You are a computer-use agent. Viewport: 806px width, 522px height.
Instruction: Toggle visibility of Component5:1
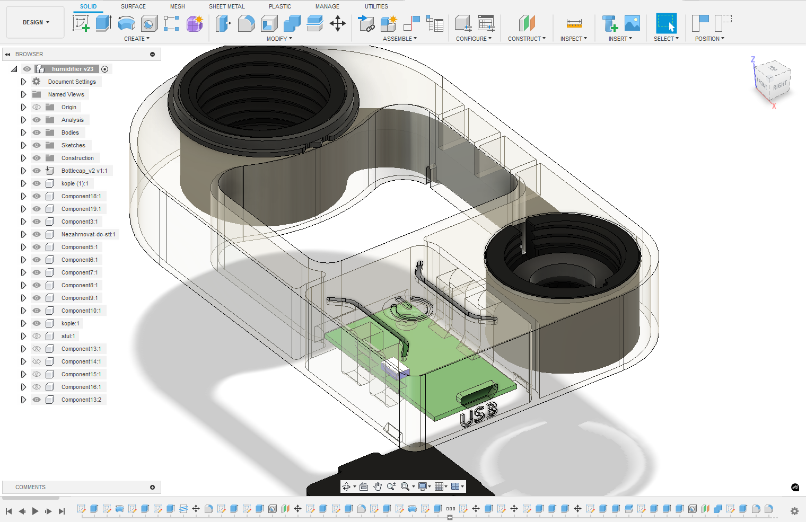coord(37,247)
